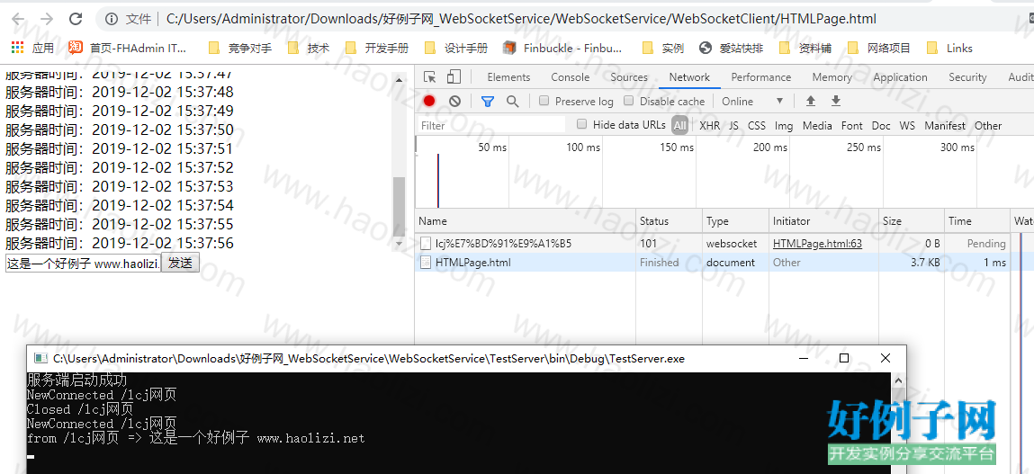Switch to the Security tab
1034x474 pixels.
point(967,77)
